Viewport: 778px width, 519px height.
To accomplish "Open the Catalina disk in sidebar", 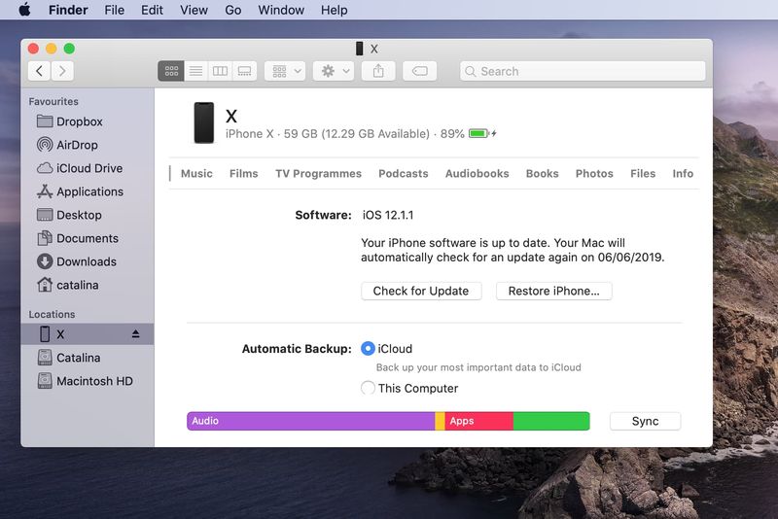I will [x=88, y=358].
